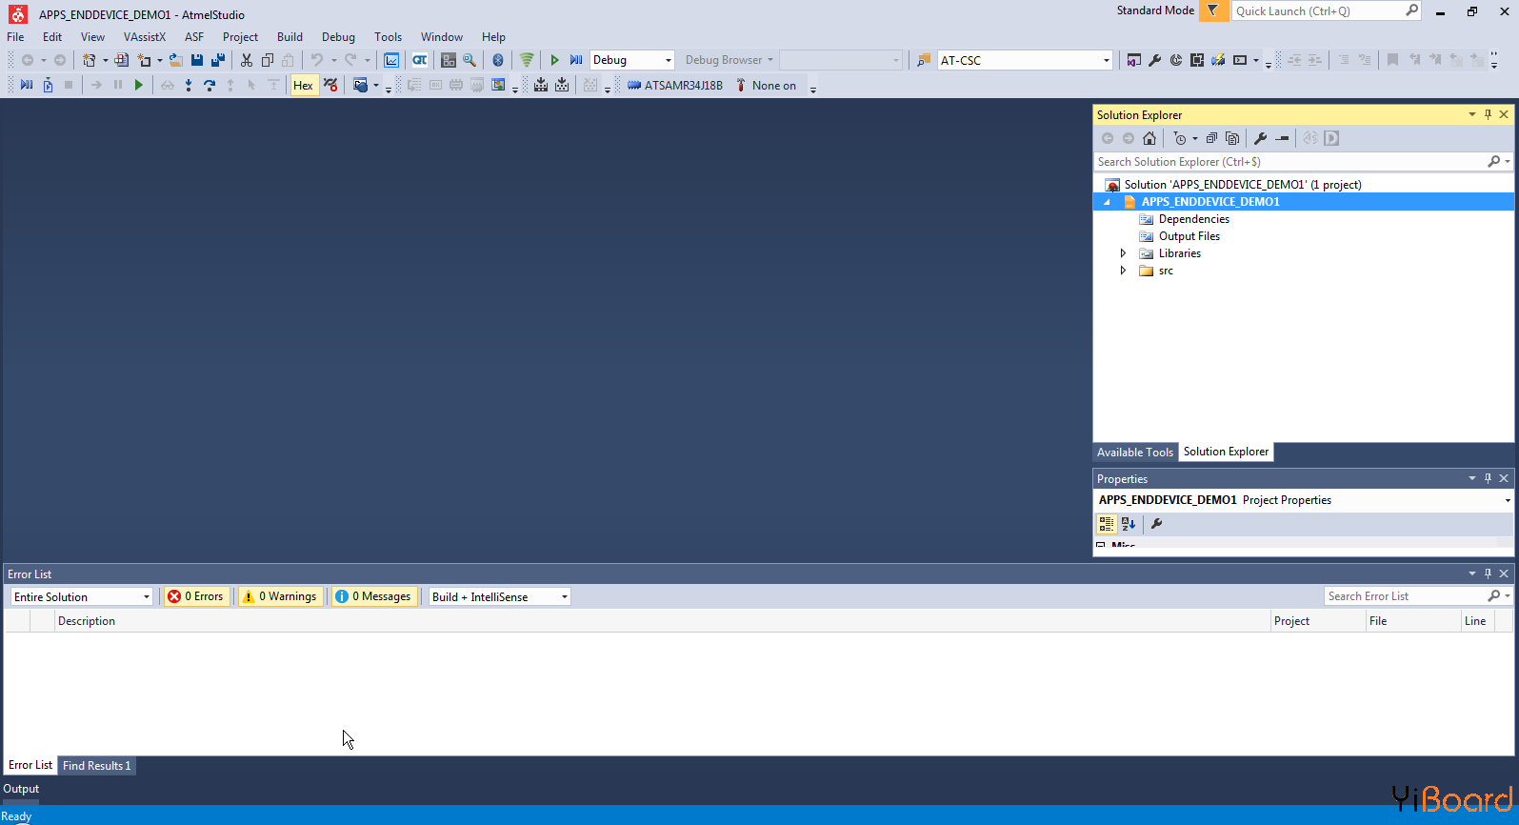Click the Description column header
The height and width of the screenshot is (825, 1519).
[662, 621]
